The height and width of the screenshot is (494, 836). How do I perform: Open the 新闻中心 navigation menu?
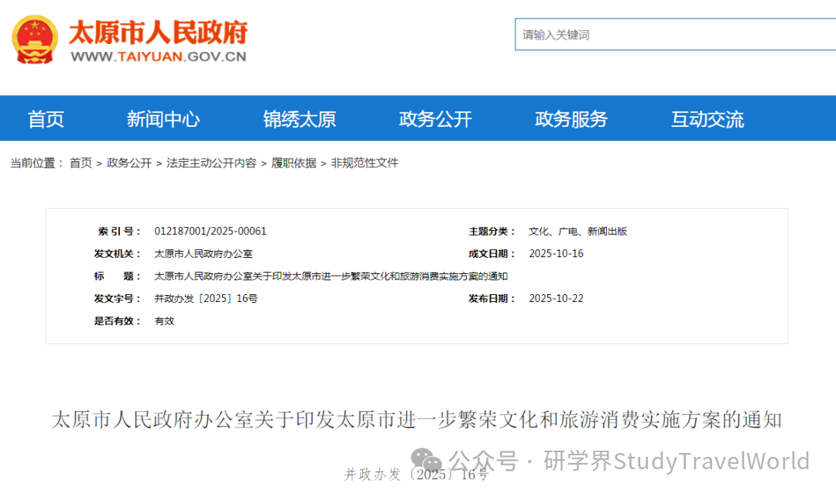click(x=163, y=118)
